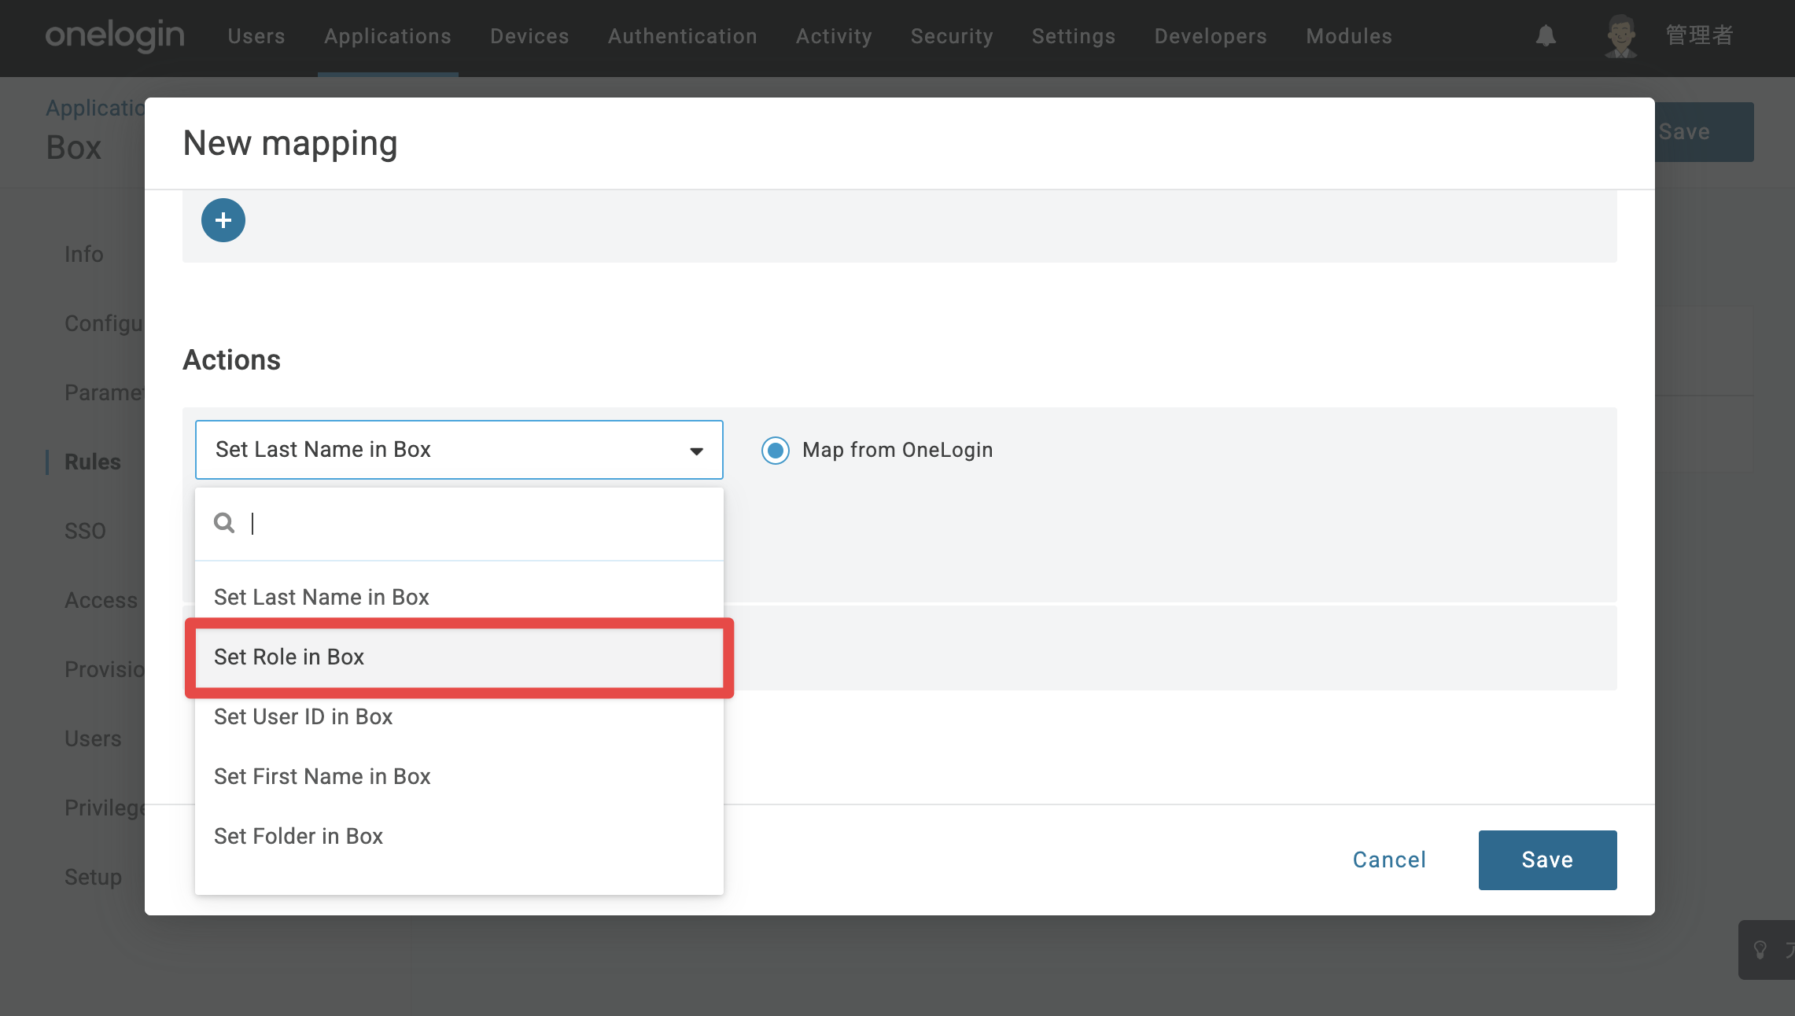This screenshot has width=1795, height=1016.
Task: Choose Set Last Name in Box option
Action: click(459, 597)
